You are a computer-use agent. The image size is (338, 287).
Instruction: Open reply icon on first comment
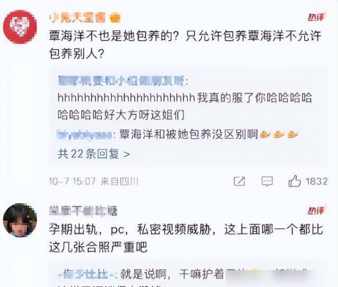tap(267, 181)
